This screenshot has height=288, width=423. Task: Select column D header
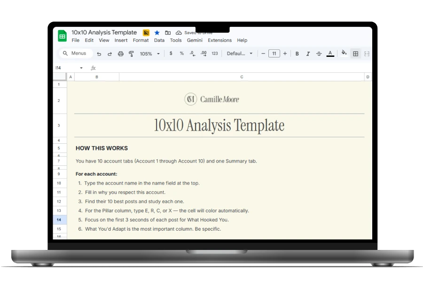[368, 77]
